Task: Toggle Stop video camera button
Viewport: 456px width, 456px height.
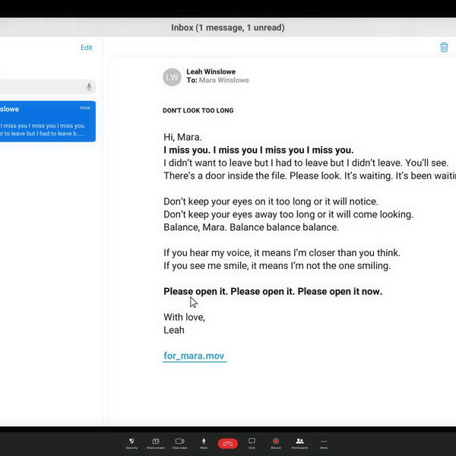Action: (x=179, y=442)
